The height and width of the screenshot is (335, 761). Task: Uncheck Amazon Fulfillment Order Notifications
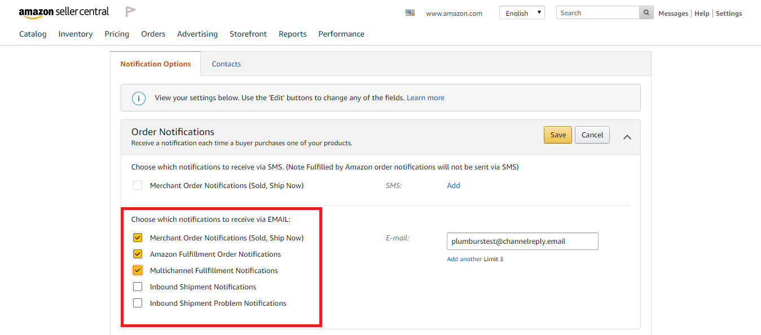[x=138, y=254]
